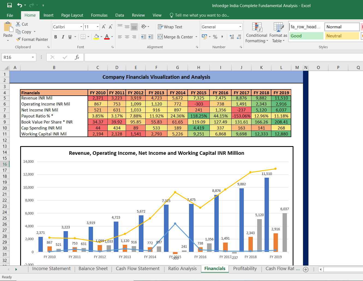Activate the Format Painter brush
Viewport: 363px width, 281px height.
(x=32, y=39)
